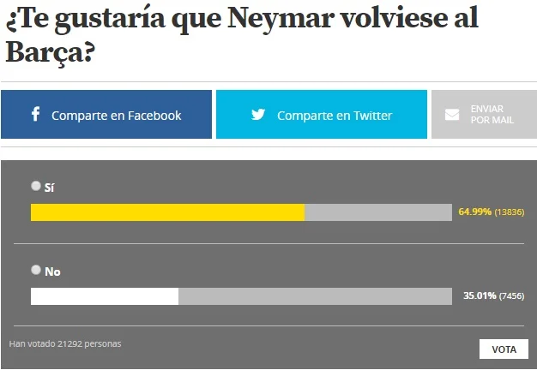
Task: Click the Comparte en Twitter label
Action: click(334, 116)
